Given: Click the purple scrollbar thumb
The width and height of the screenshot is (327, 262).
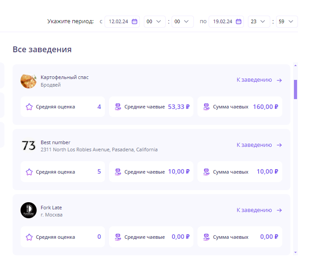Looking at the screenshot, I should click(295, 89).
